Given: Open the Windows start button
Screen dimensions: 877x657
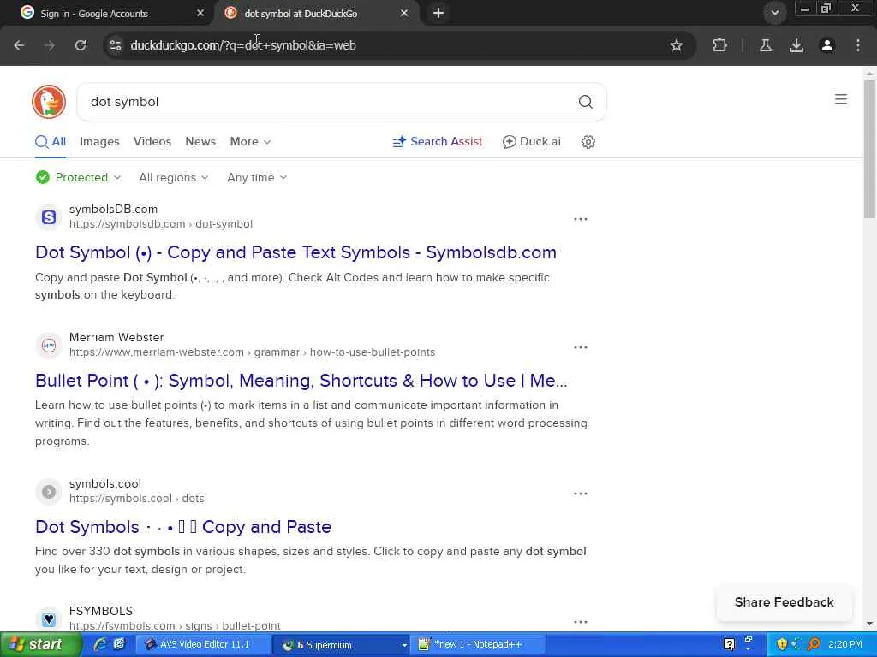Looking at the screenshot, I should coord(40,645).
